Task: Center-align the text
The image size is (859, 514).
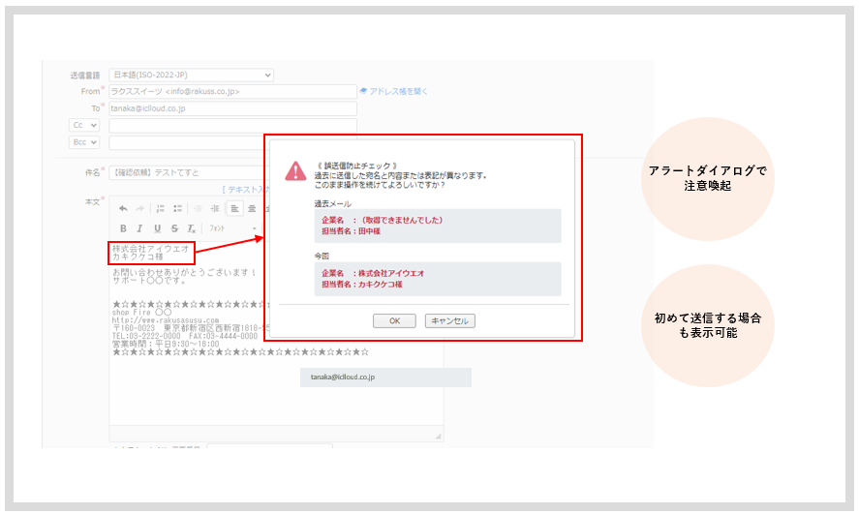Action: pos(252,208)
